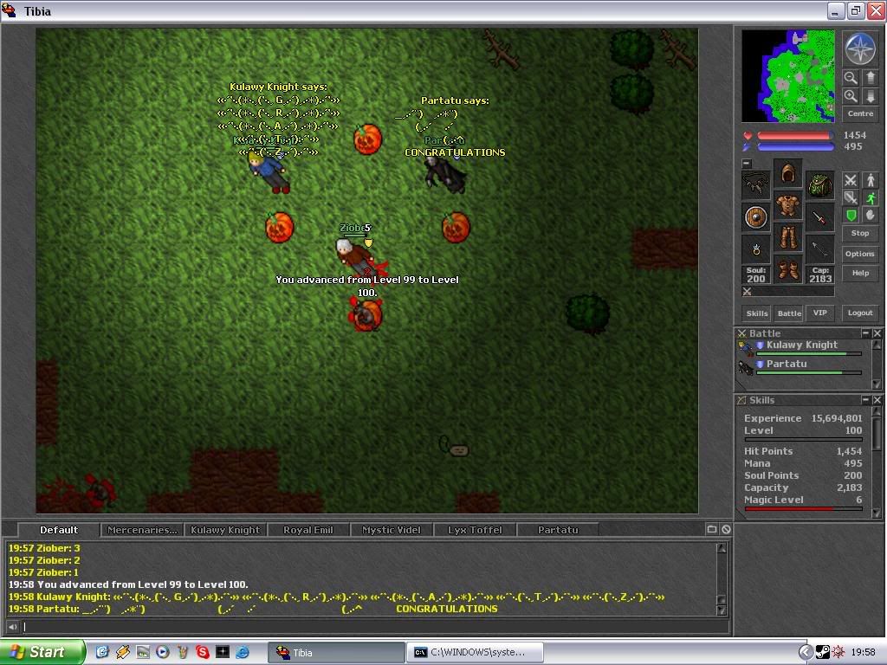Show hidden system tray icons
The image size is (887, 665).
click(x=806, y=652)
